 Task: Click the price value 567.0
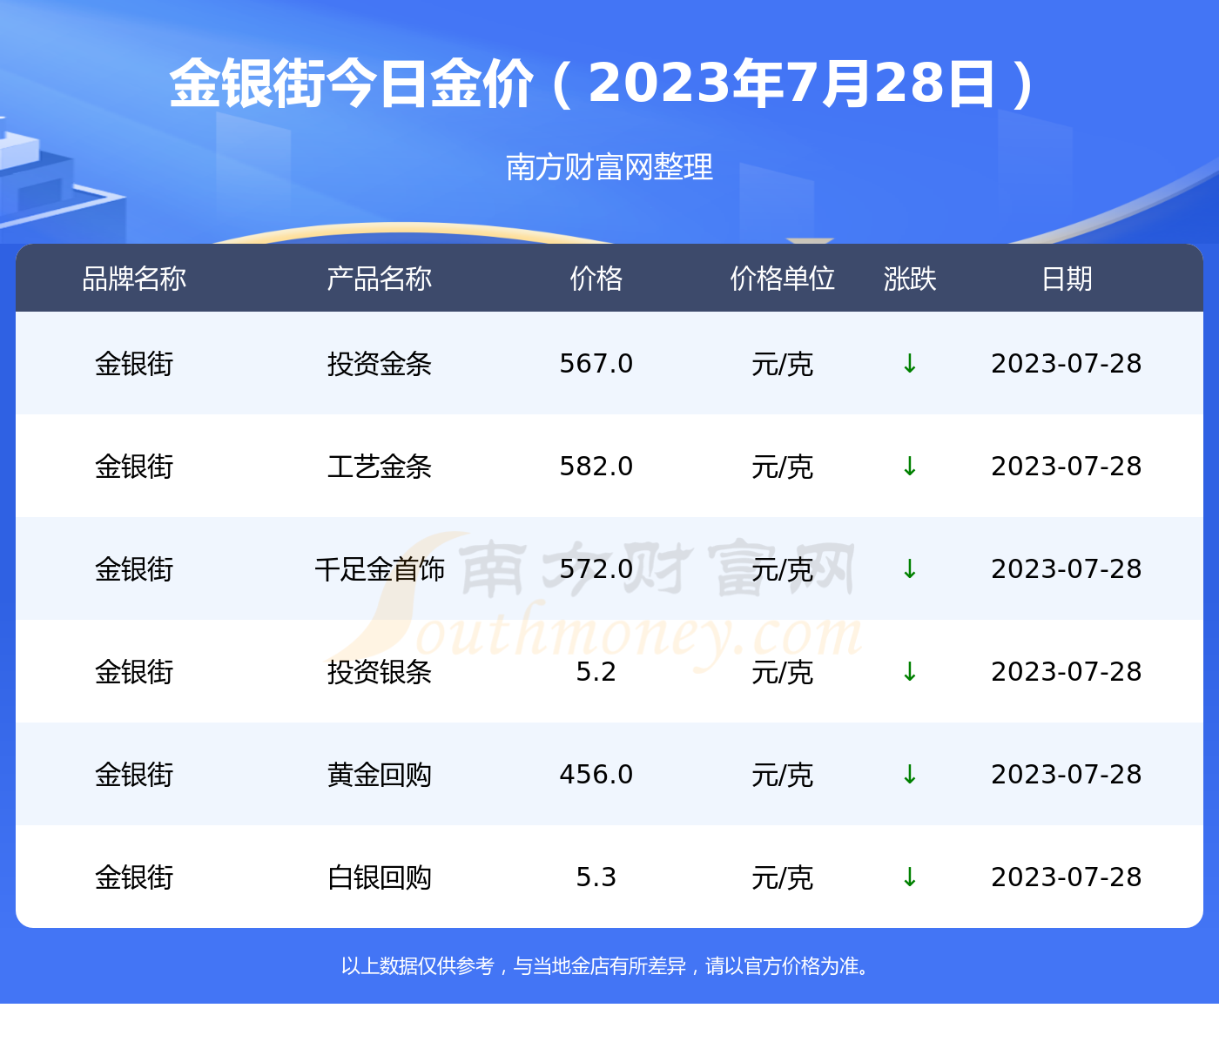point(596,364)
